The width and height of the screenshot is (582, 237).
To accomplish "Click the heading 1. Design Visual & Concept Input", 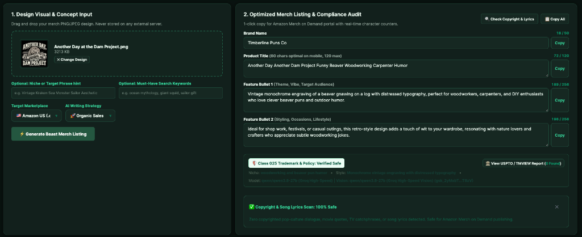I will click(x=52, y=14).
